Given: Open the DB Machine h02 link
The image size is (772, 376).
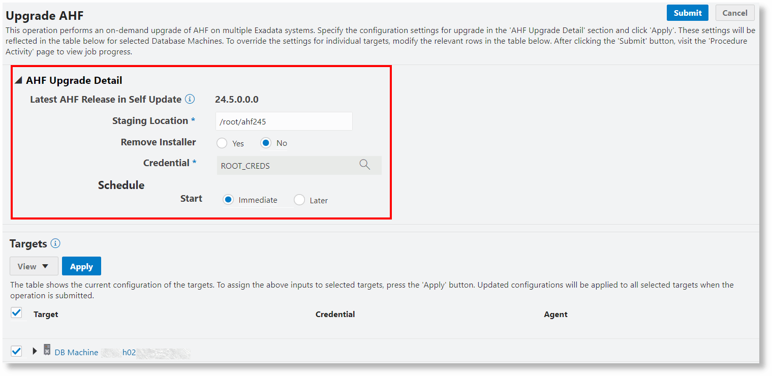Looking at the screenshot, I should click(95, 352).
